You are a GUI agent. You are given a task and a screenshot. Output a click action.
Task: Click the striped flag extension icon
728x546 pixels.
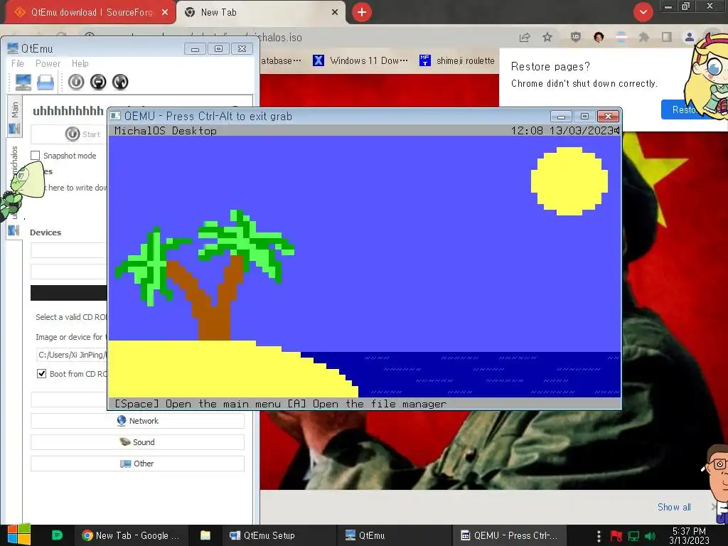[621, 37]
